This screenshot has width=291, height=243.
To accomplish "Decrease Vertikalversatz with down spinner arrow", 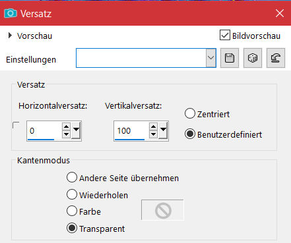I will tap(153, 134).
